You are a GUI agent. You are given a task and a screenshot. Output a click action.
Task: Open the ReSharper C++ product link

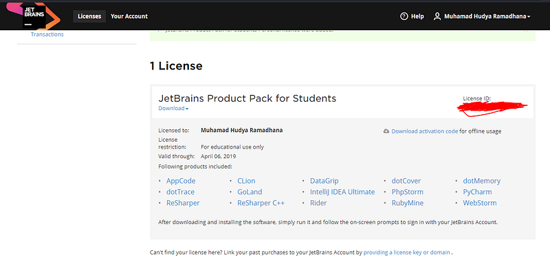tap(261, 203)
